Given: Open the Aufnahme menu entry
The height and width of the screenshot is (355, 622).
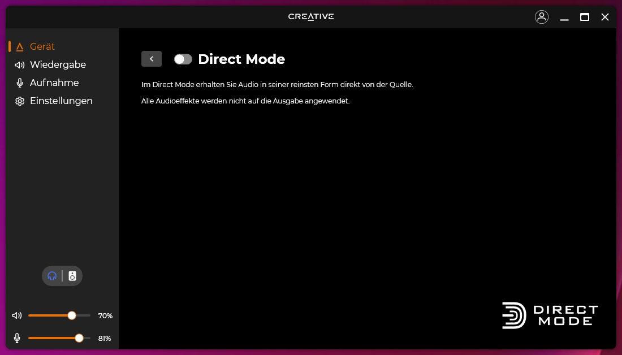Looking at the screenshot, I should (54, 83).
